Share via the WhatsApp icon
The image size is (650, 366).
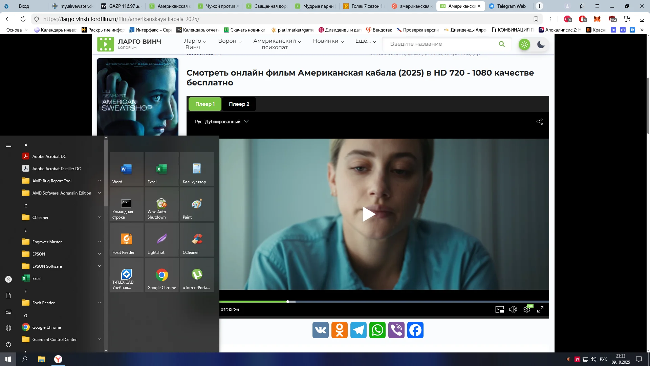[377, 330]
